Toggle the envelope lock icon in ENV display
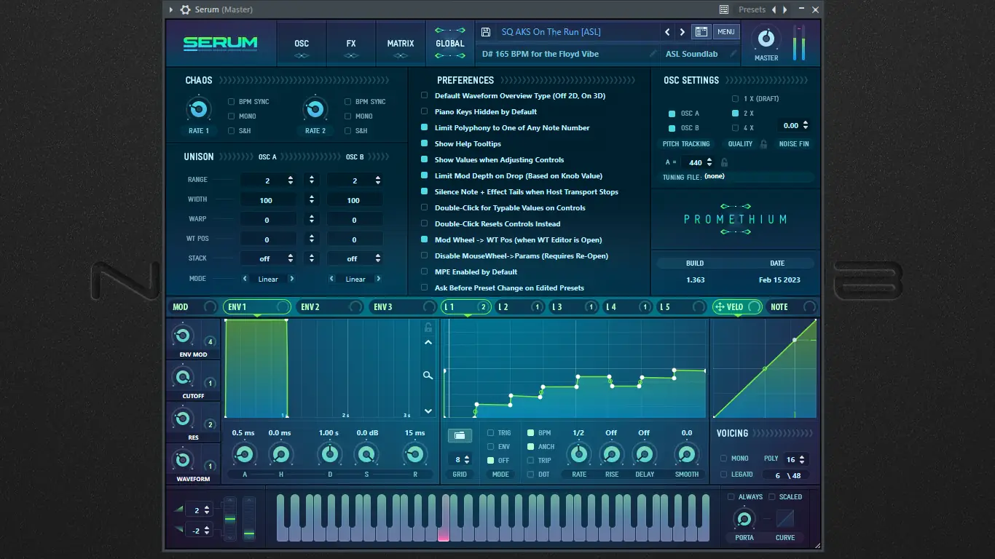 click(x=428, y=328)
